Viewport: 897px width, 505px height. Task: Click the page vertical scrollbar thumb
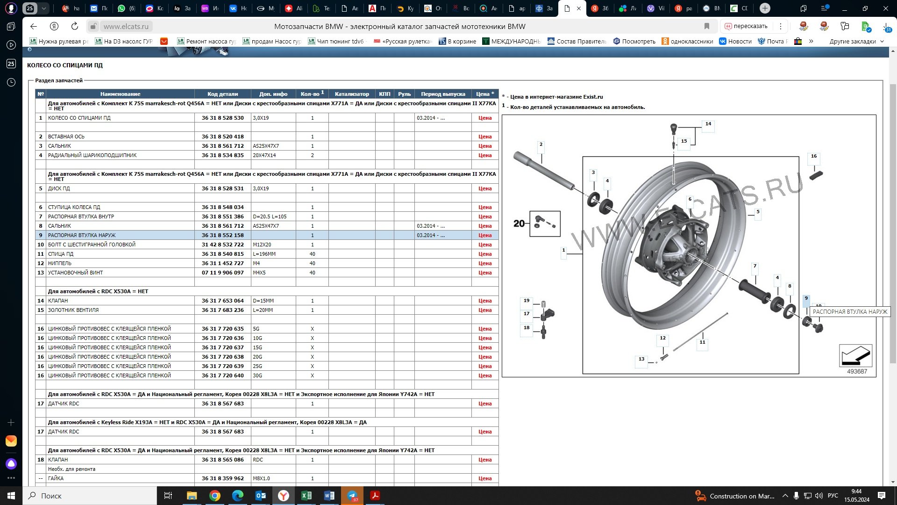tap(893, 224)
